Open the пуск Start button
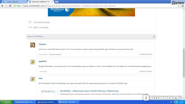Image resolution: width=185 pixels, height=104 pixels. (6, 102)
